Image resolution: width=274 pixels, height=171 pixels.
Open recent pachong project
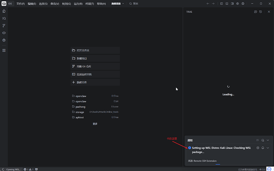(x=95, y=107)
